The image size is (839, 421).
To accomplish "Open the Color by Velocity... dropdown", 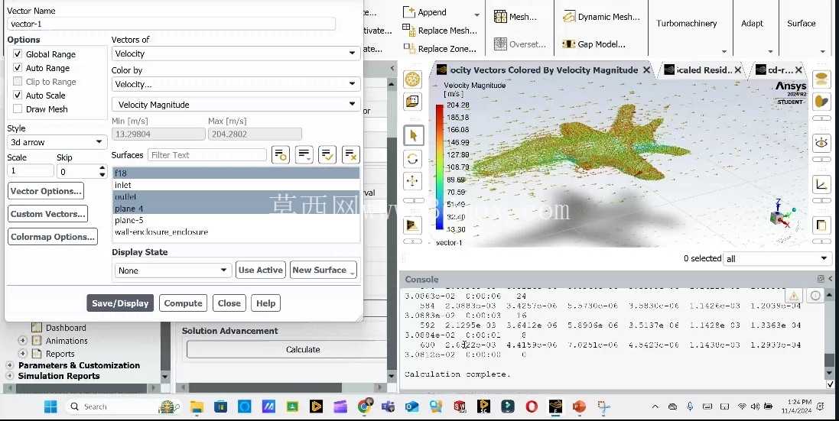I will click(236, 84).
